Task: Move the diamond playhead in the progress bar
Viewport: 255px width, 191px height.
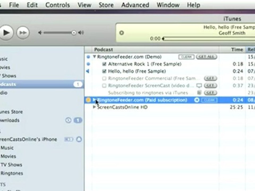Action: 163,39
